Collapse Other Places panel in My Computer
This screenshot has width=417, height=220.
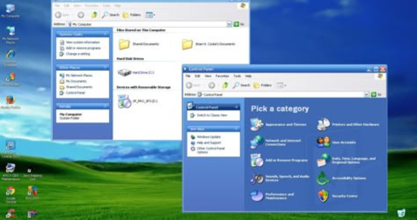[x=105, y=68]
